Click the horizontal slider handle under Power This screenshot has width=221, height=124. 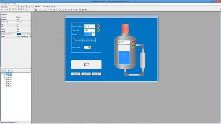[x=74, y=40]
